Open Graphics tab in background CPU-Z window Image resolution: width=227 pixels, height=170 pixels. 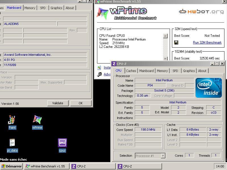pyautogui.click(x=56, y=8)
